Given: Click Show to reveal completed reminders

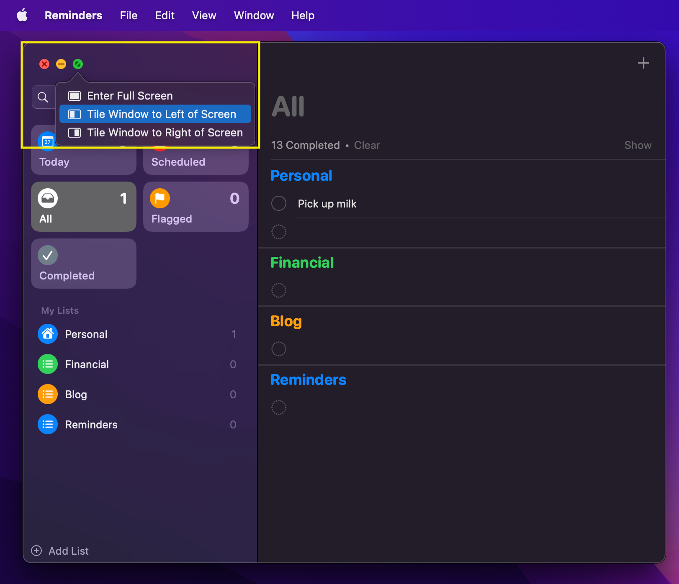Looking at the screenshot, I should [638, 145].
